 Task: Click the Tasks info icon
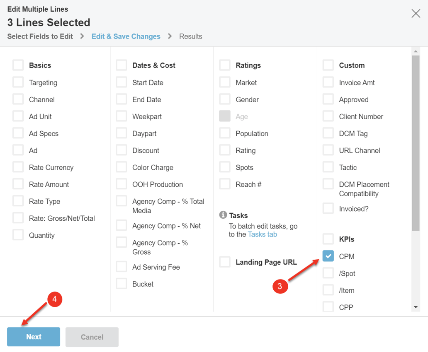pyautogui.click(x=223, y=215)
